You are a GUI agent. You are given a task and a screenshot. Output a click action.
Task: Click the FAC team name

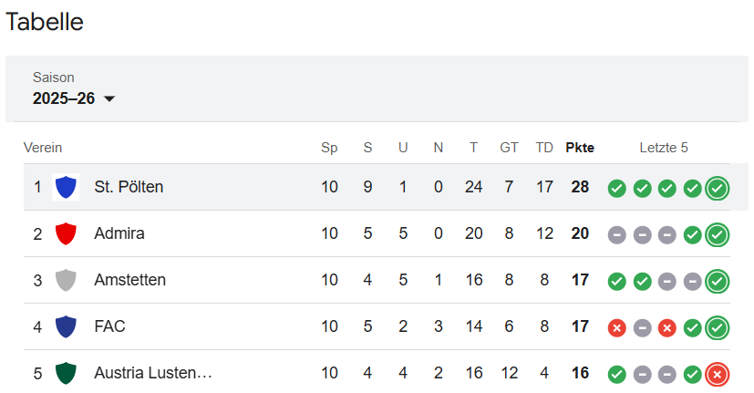pos(108,326)
